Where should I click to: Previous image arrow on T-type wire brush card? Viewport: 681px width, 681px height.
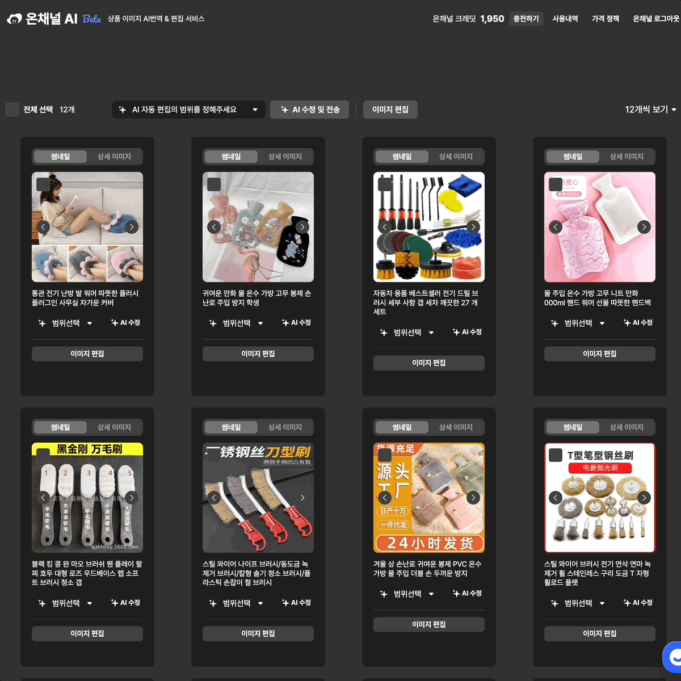click(556, 498)
